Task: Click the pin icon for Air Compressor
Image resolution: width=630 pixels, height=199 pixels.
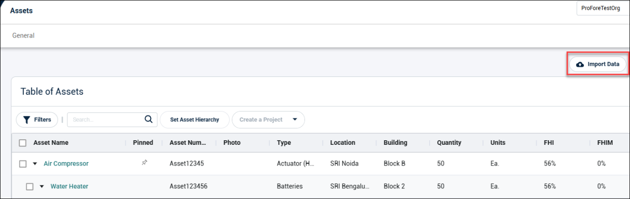Action: tap(145, 163)
